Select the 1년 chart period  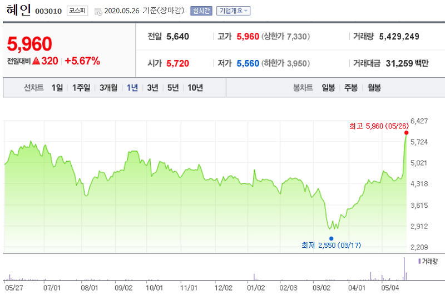pos(132,88)
